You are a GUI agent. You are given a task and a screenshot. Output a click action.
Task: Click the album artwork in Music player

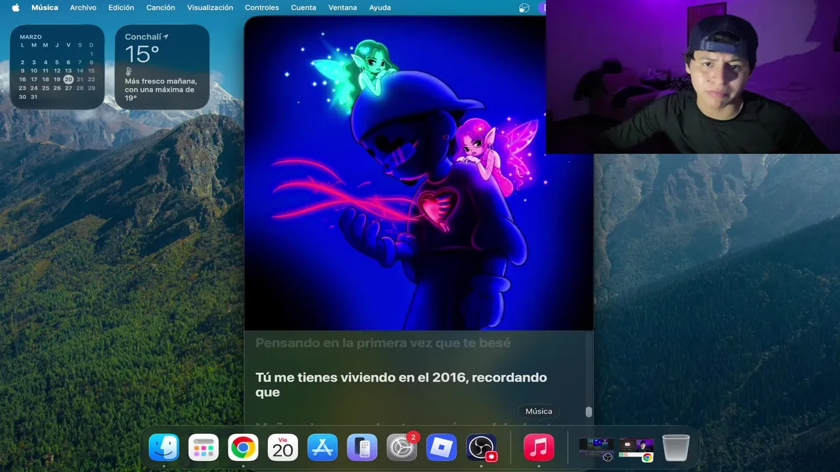tap(419, 174)
